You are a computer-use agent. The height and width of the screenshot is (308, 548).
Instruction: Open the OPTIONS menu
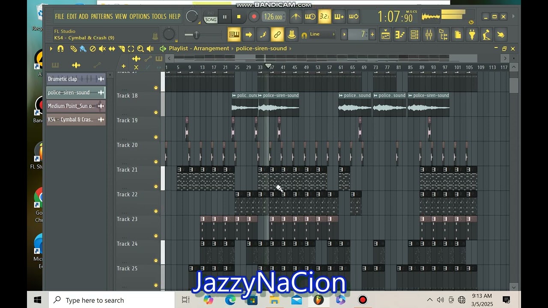tap(140, 17)
